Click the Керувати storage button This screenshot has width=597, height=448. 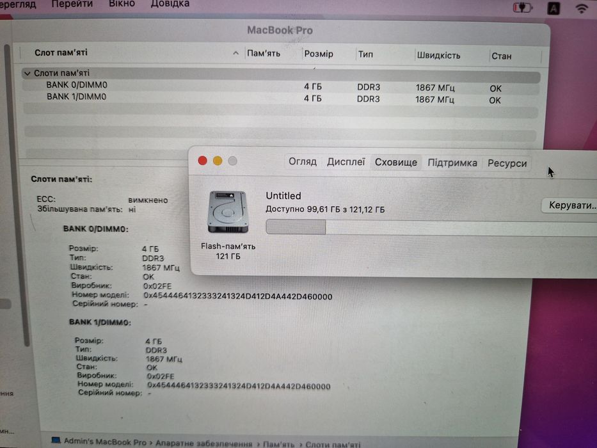tap(569, 205)
